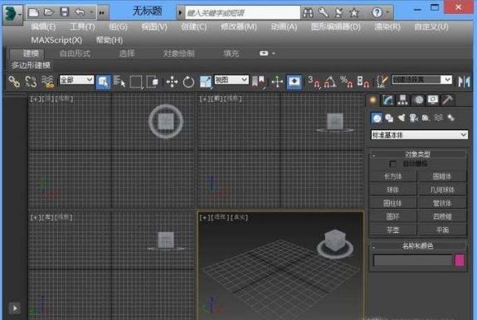Click the Select and Manipulate green cross icon
Image resolution: width=477 pixels, height=320 pixels.
coord(277,81)
